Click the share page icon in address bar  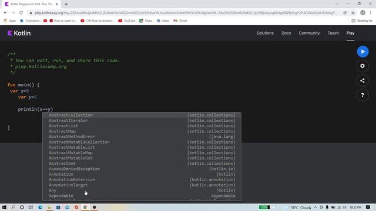345,13
